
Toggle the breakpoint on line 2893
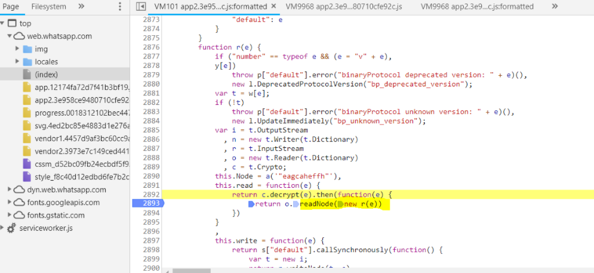click(x=149, y=203)
